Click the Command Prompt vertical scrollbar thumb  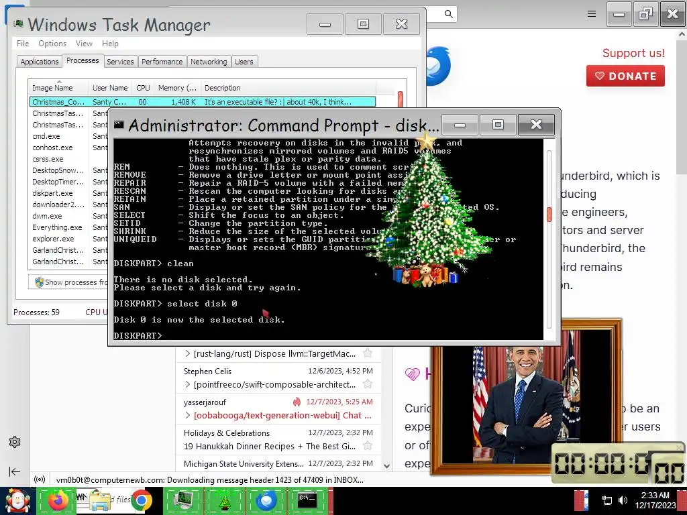(549, 214)
